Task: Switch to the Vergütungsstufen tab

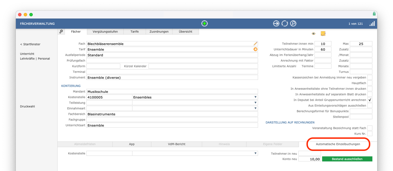Action: point(105,31)
